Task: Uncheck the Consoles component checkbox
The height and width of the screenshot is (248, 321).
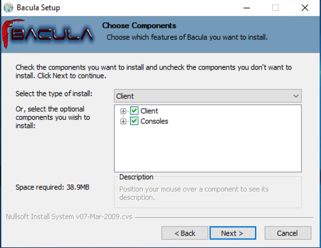Action: coord(134,121)
